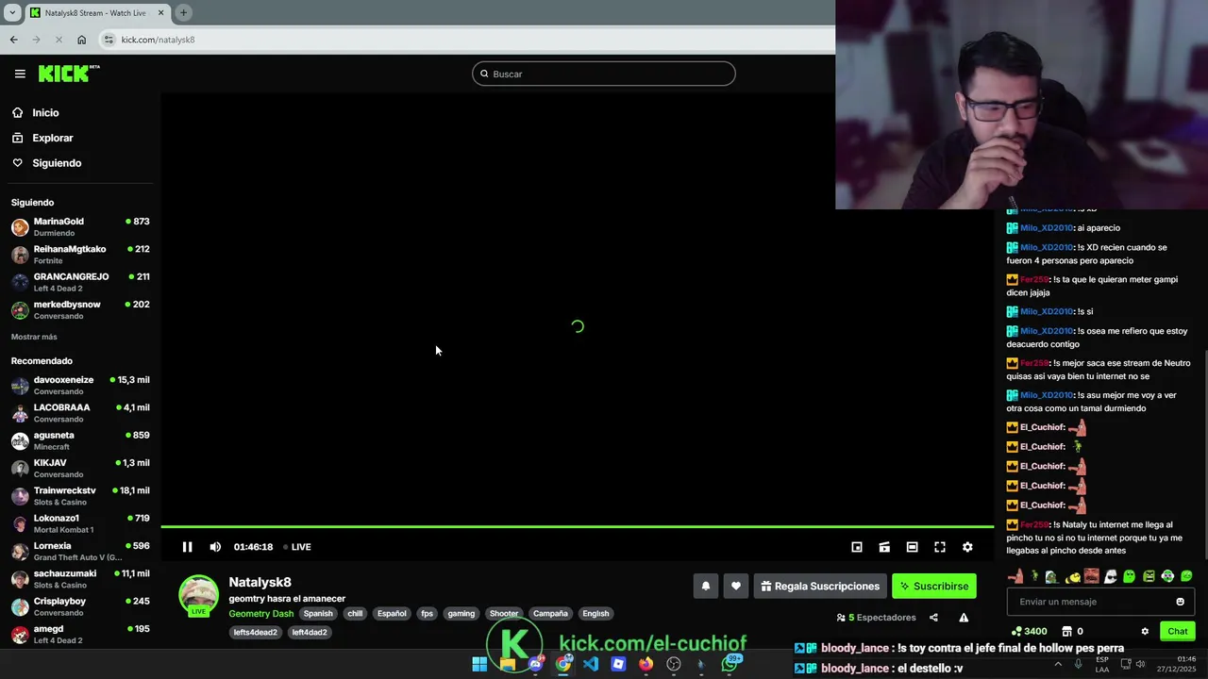Image resolution: width=1208 pixels, height=679 pixels.
Task: Open Firefox from taskbar
Action: point(646,664)
